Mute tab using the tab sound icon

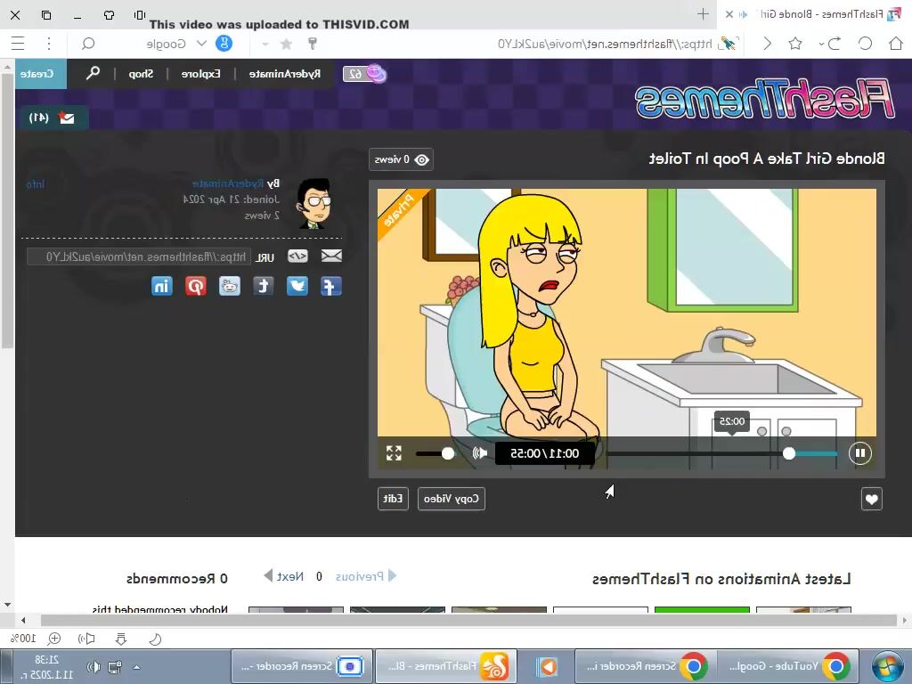[744, 14]
